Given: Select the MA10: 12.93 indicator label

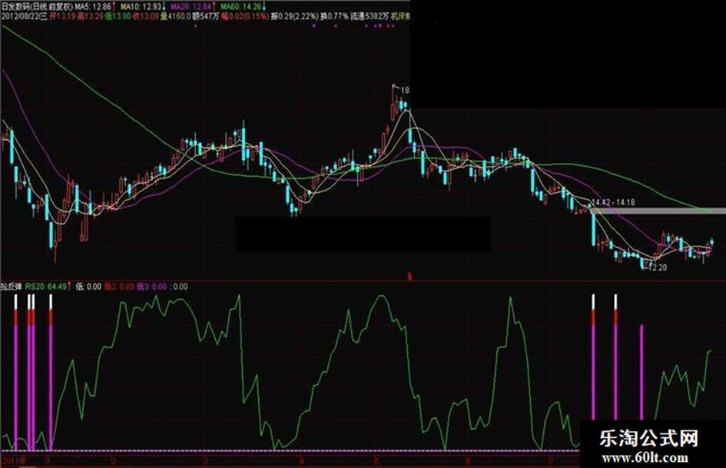Looking at the screenshot, I should point(141,6).
